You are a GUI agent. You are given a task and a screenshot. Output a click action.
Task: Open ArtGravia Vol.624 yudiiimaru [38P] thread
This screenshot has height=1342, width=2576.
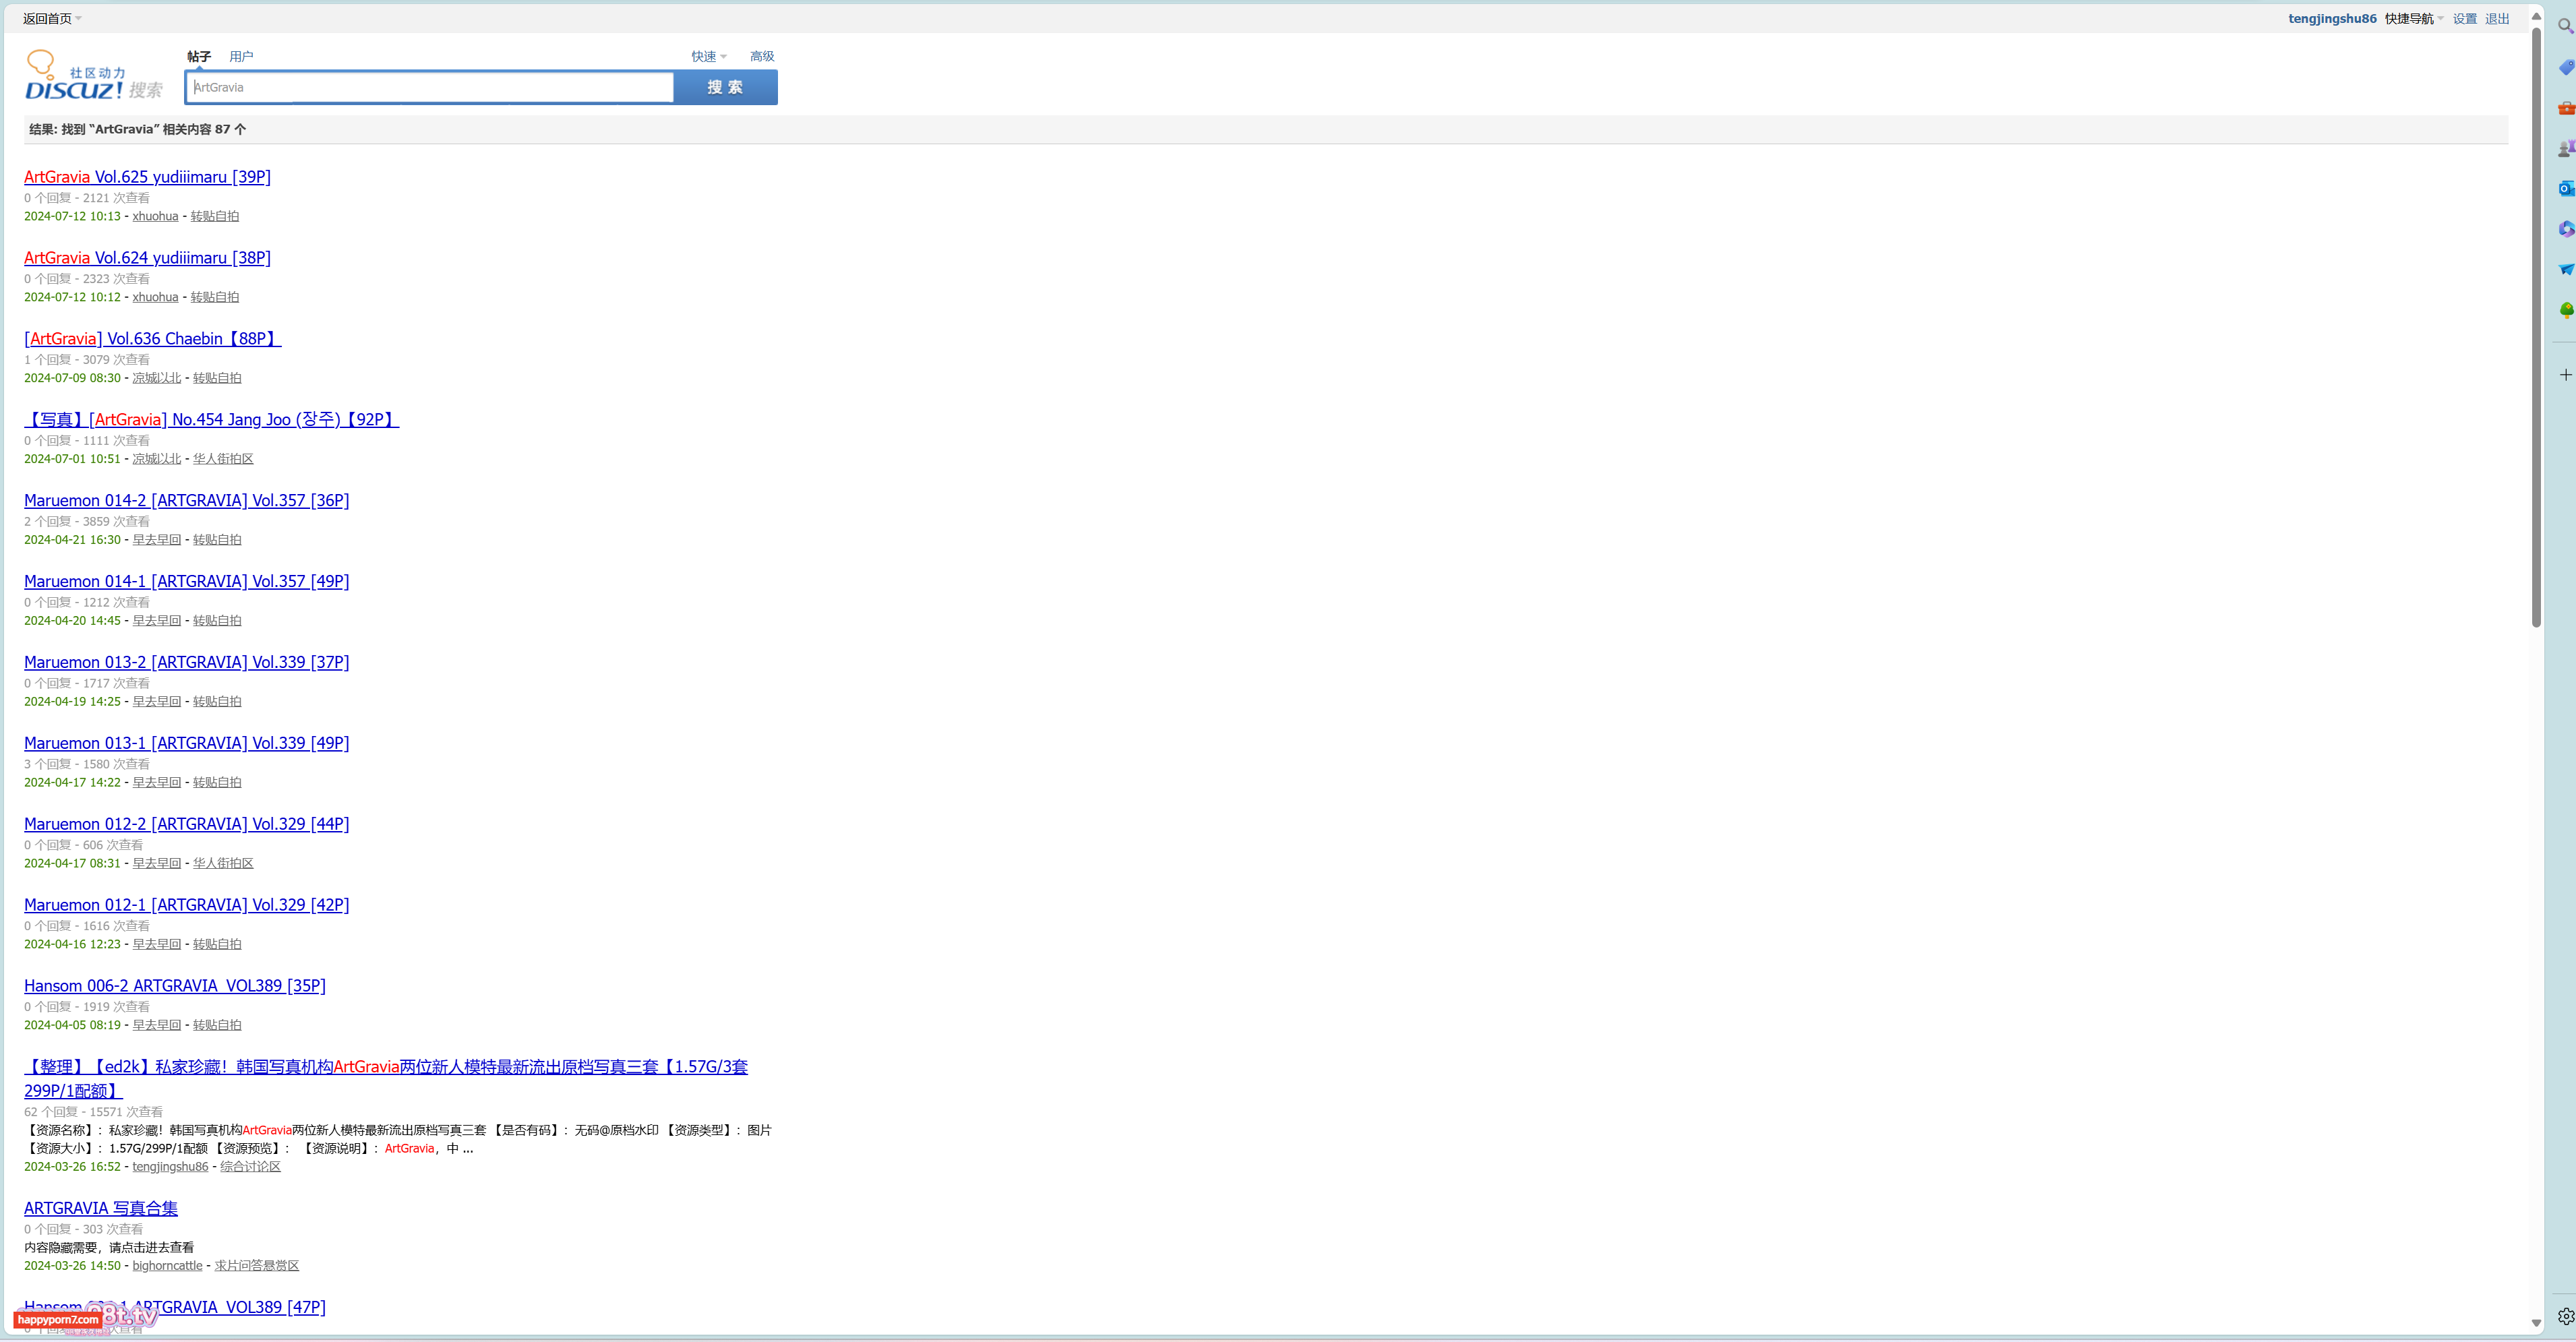click(147, 258)
